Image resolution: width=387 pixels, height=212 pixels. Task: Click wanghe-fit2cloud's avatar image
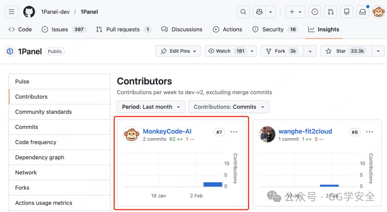pyautogui.click(x=267, y=135)
